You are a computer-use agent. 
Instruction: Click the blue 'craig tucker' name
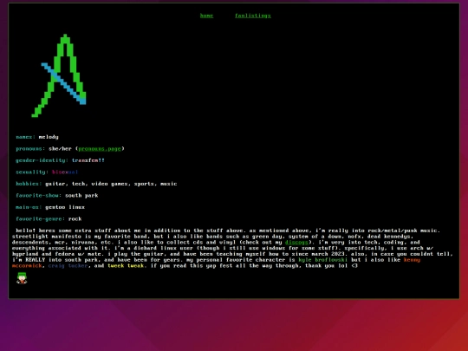point(68,266)
